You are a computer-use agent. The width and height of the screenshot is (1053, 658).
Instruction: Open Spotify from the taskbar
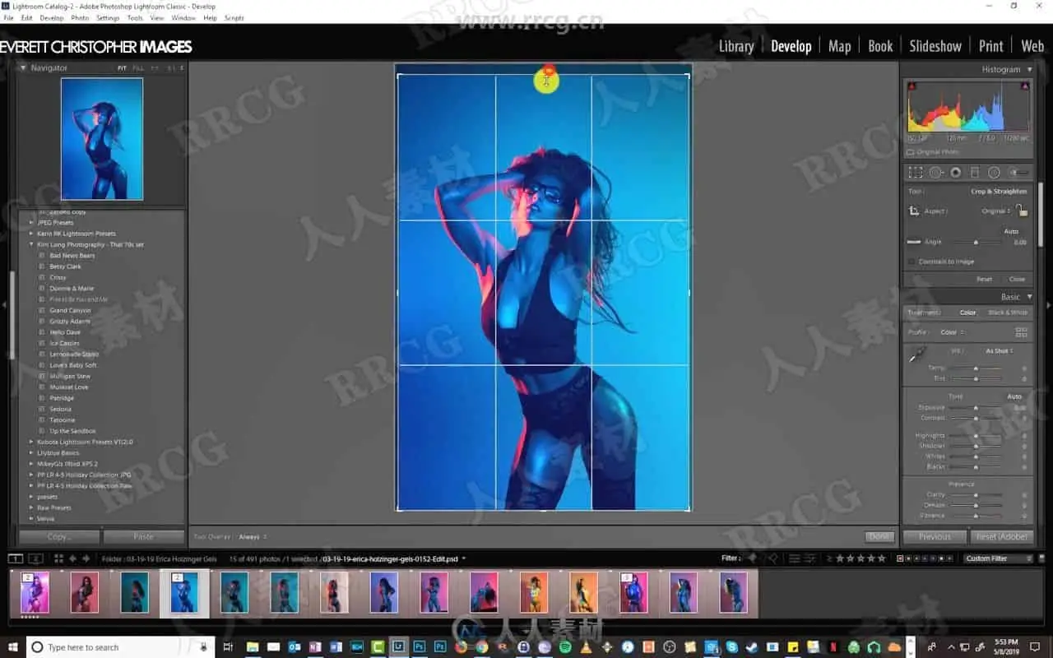(x=565, y=647)
